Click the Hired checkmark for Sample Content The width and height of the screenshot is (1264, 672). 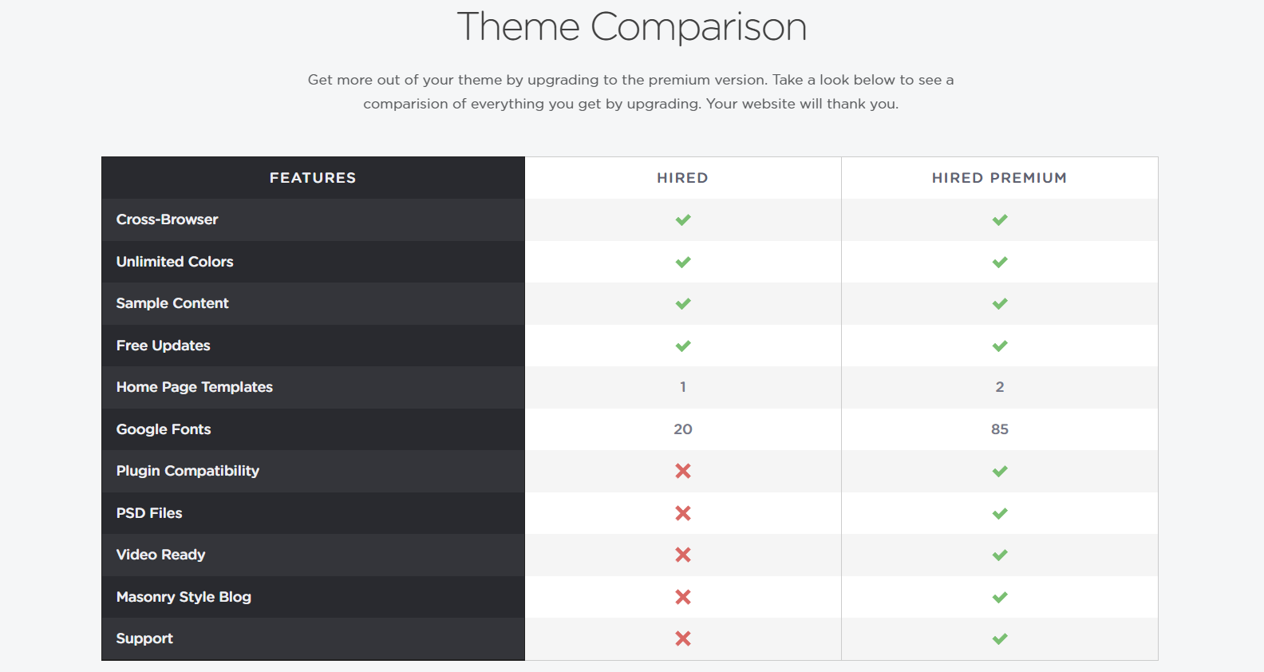tap(682, 303)
